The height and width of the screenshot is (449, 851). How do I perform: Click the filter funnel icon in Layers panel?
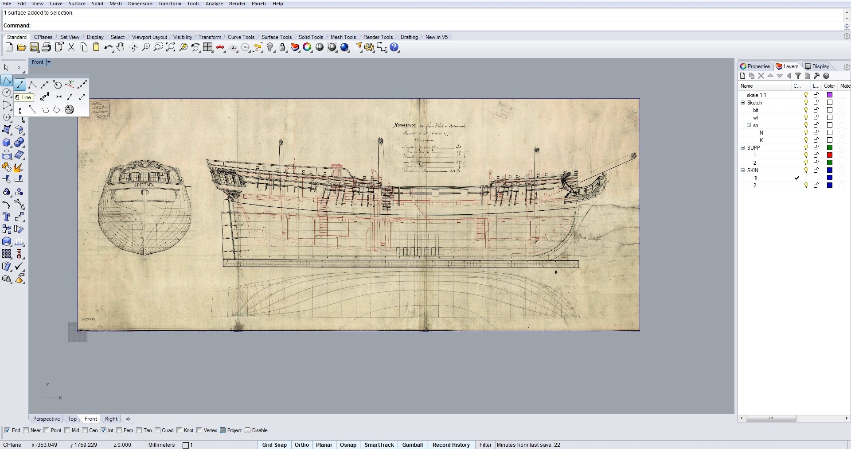tap(798, 76)
